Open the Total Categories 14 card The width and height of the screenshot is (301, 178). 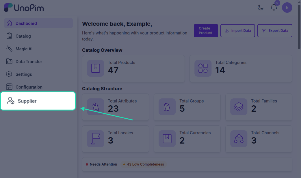[241, 69]
